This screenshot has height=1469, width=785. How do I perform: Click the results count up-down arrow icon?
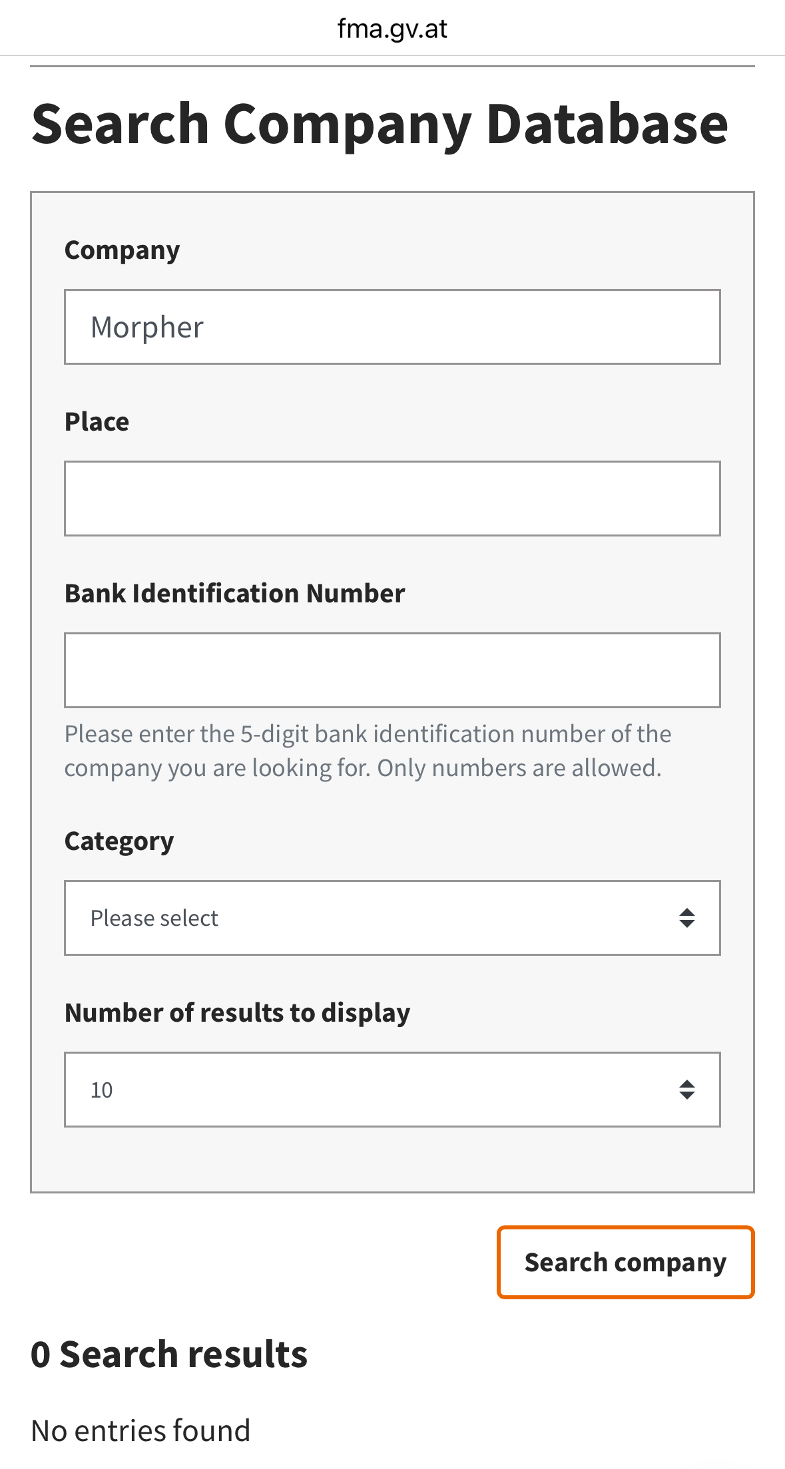click(686, 1090)
